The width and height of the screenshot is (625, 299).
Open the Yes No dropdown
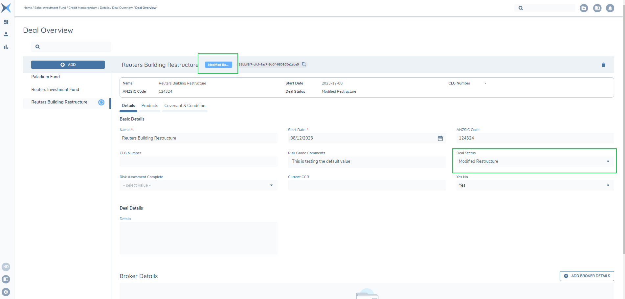pos(608,185)
